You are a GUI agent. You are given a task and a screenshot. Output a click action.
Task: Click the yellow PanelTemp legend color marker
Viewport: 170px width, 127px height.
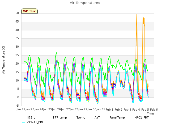click(x=106, y=118)
